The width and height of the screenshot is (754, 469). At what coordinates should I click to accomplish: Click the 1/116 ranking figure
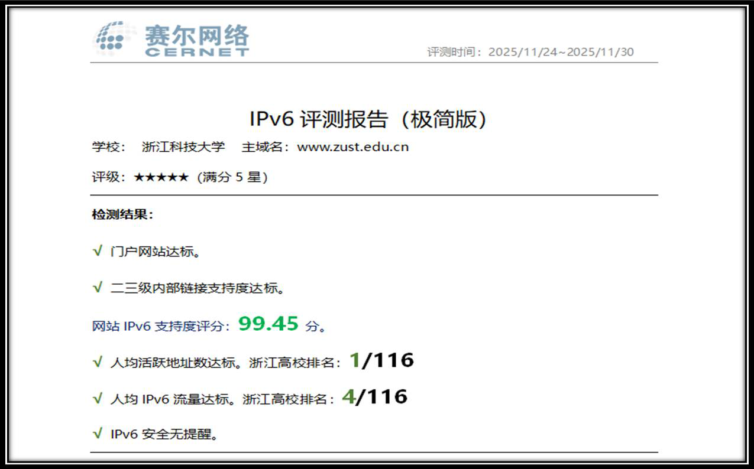pos(381,360)
